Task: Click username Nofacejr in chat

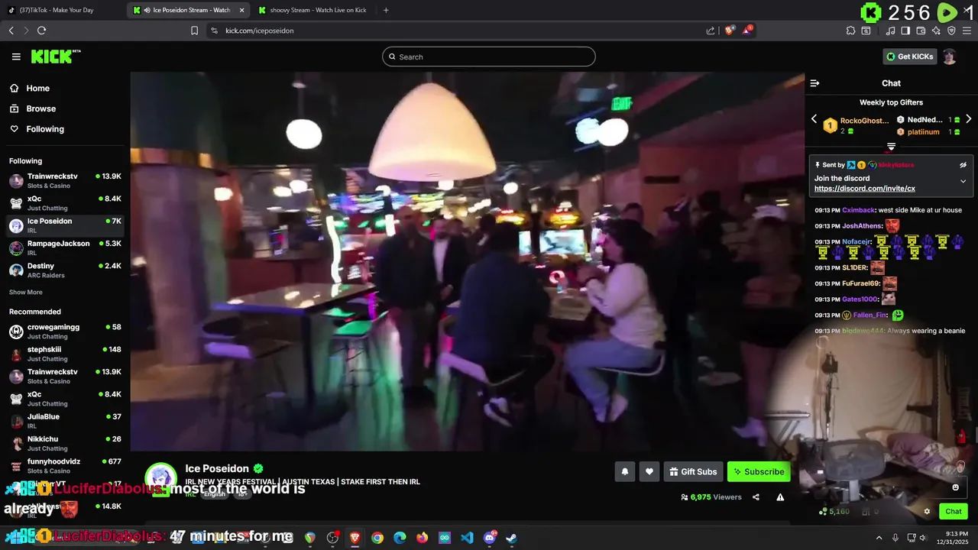Action: tap(856, 242)
